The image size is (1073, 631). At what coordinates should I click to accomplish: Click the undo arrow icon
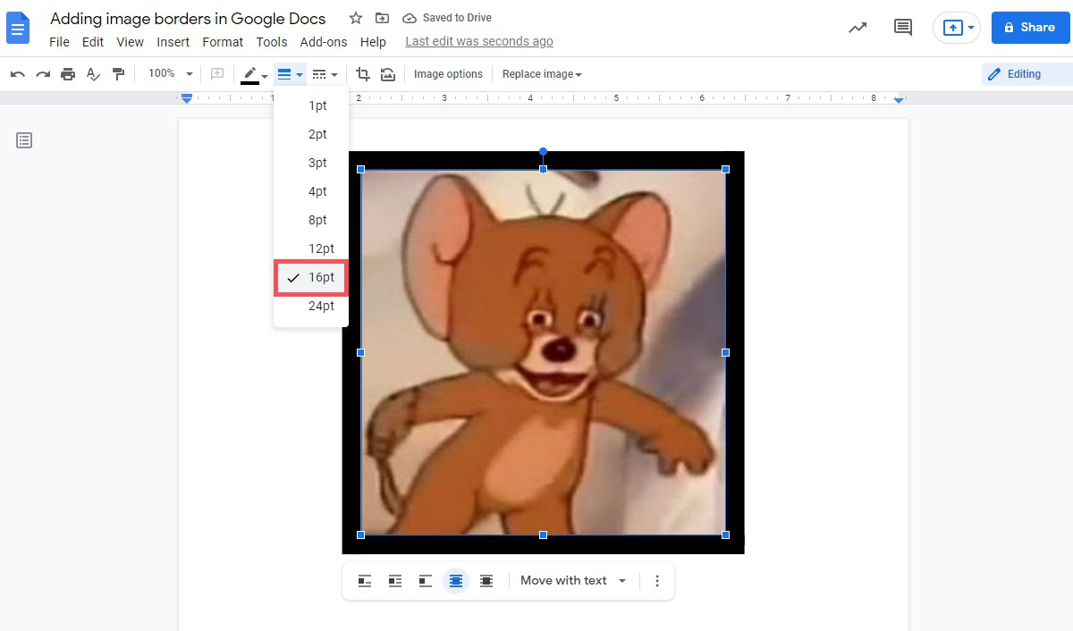pyautogui.click(x=18, y=74)
